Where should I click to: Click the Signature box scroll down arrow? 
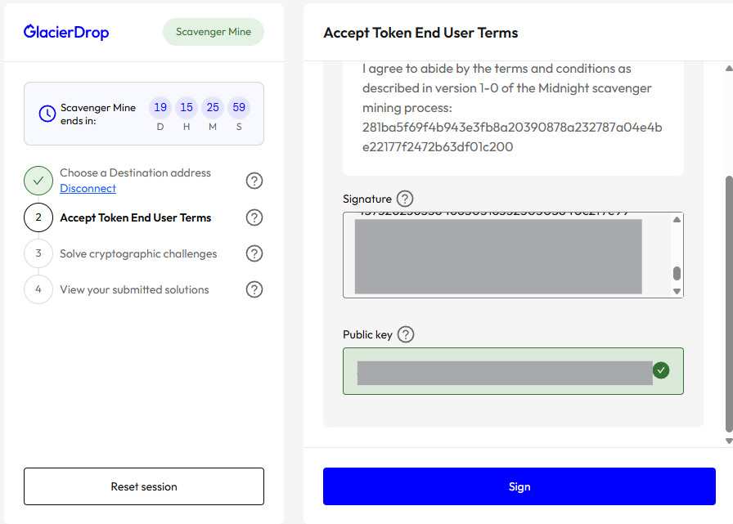[x=677, y=291]
